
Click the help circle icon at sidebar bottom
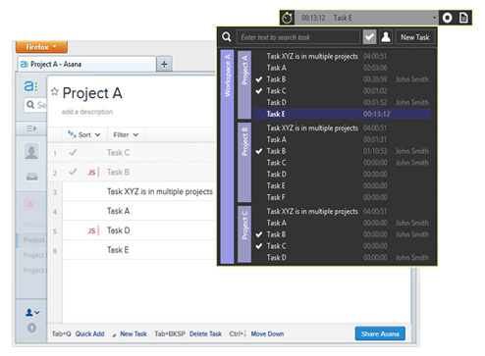click(31, 328)
